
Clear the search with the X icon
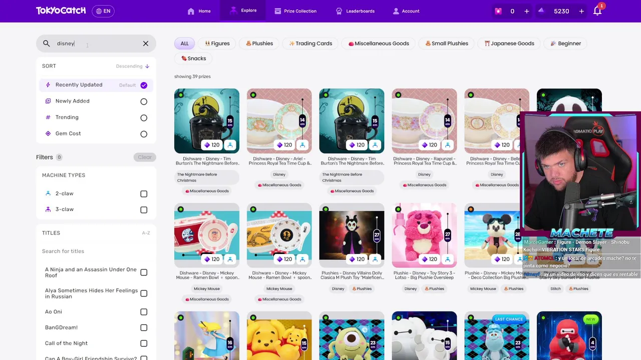(146, 43)
